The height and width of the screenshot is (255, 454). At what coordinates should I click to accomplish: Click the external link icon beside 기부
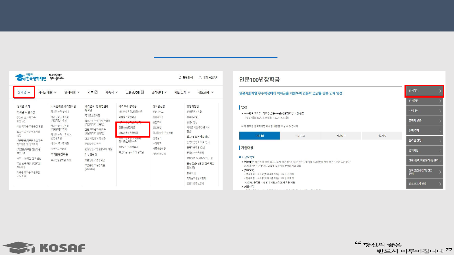[96, 92]
